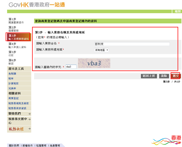Select the 第3步 輸入目標業務資料 step
The height and width of the screenshot is (147, 182).
pos(19,37)
